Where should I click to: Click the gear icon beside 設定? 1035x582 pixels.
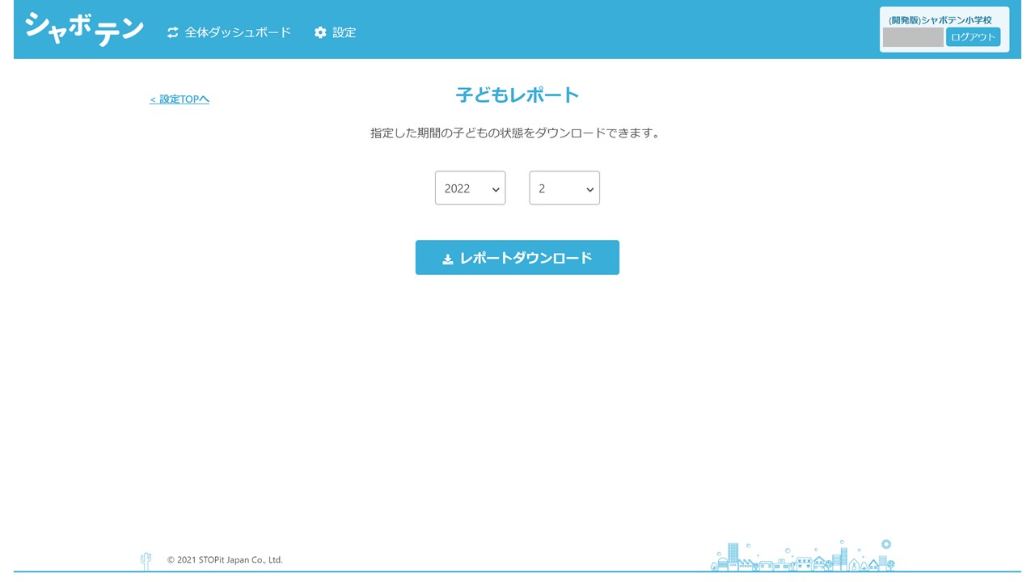pos(320,32)
